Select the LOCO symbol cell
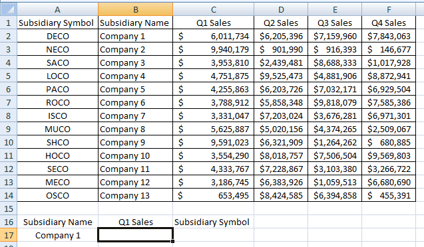Screen dimensions: 424x247 pos(58,76)
